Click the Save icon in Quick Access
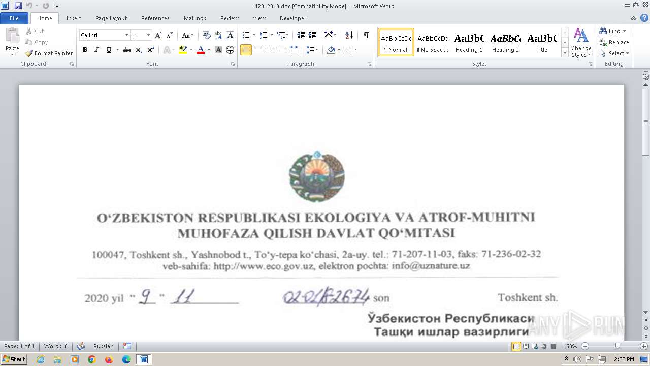The width and height of the screenshot is (650, 366). point(18,6)
